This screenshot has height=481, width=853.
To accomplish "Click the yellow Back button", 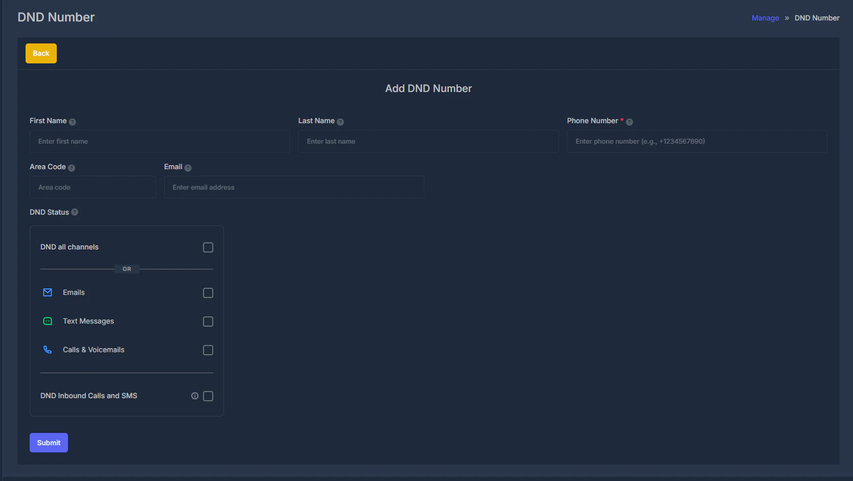I will (x=41, y=53).
